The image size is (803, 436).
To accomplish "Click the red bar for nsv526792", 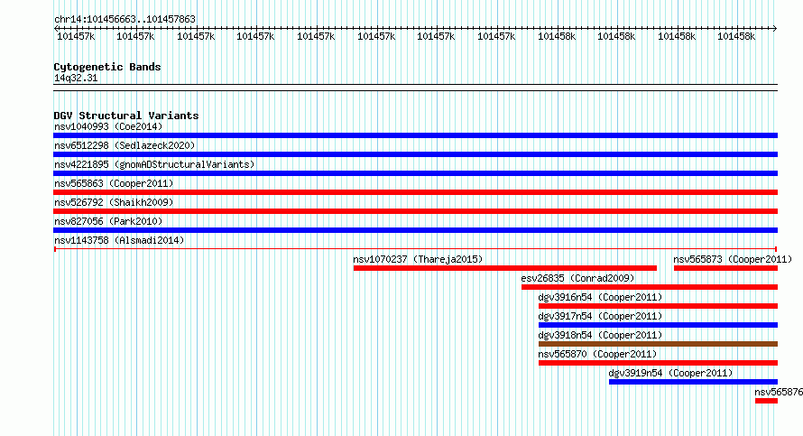I will tap(415, 211).
